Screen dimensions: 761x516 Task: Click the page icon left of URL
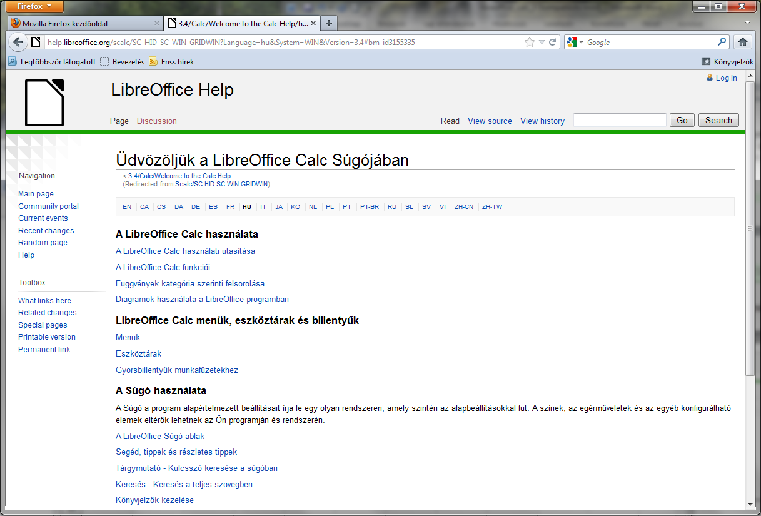point(36,43)
